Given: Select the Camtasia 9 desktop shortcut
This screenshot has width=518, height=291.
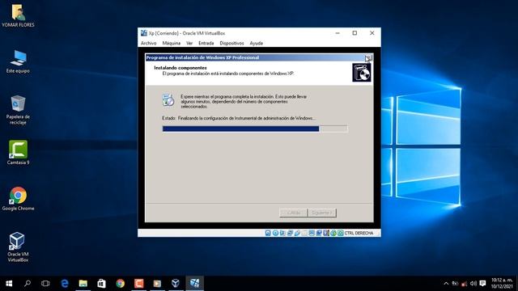Looking at the screenshot, I should [18, 153].
